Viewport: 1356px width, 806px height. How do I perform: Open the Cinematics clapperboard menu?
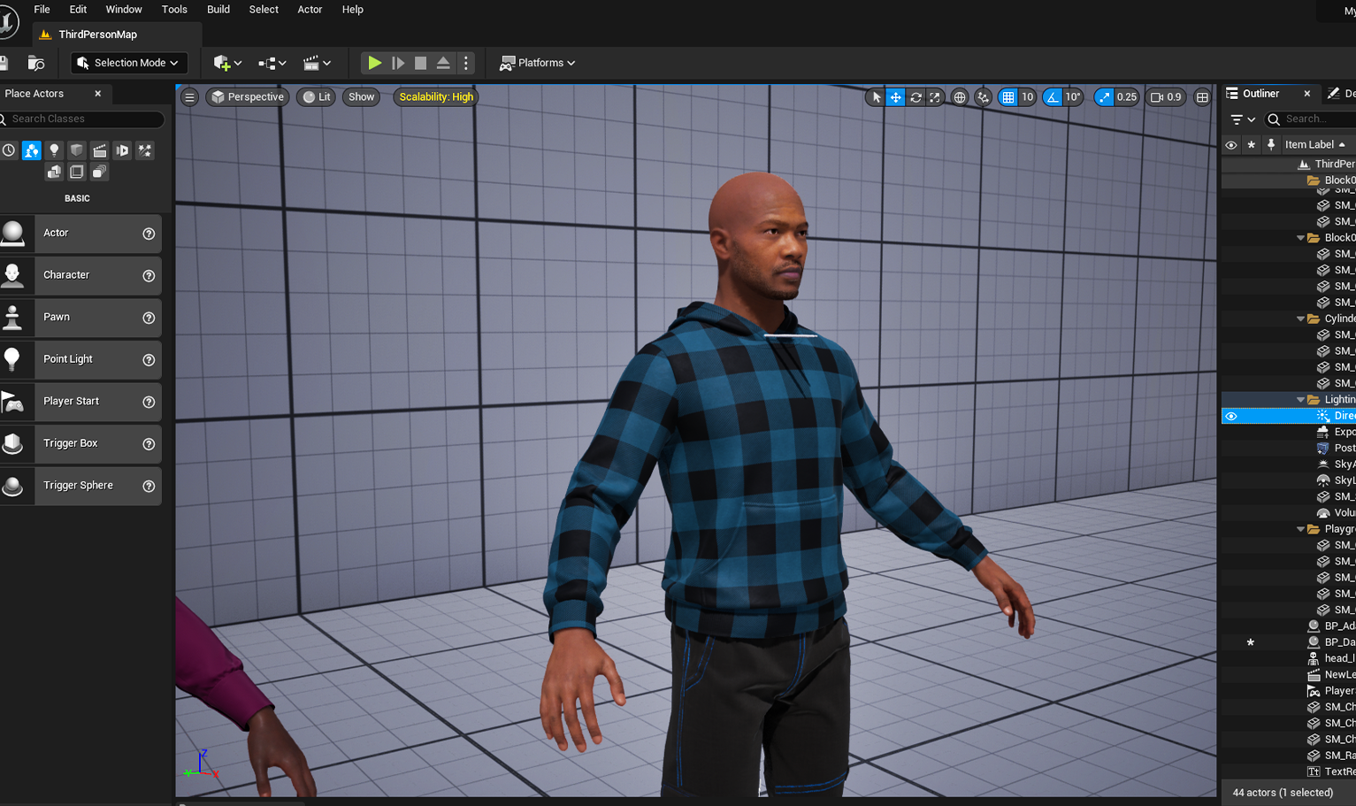[x=317, y=63]
